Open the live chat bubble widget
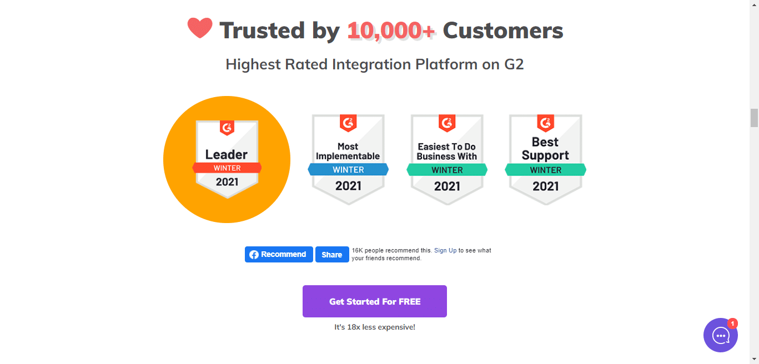 [x=721, y=335]
